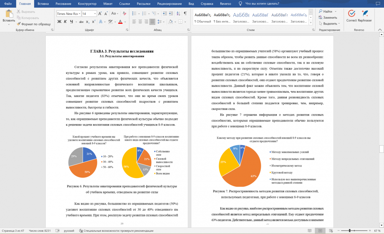The width and height of the screenshot is (384, 234).
Task: Switch to the Макет tab
Action: coord(108,4)
